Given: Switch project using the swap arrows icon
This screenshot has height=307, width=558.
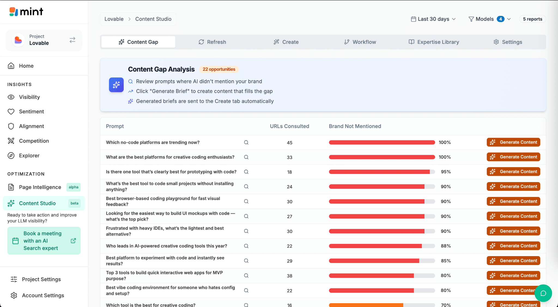Looking at the screenshot, I should tap(72, 40).
